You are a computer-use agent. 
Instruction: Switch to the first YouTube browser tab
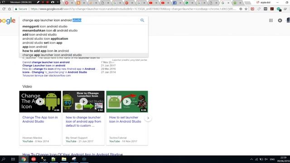click(151, 3)
